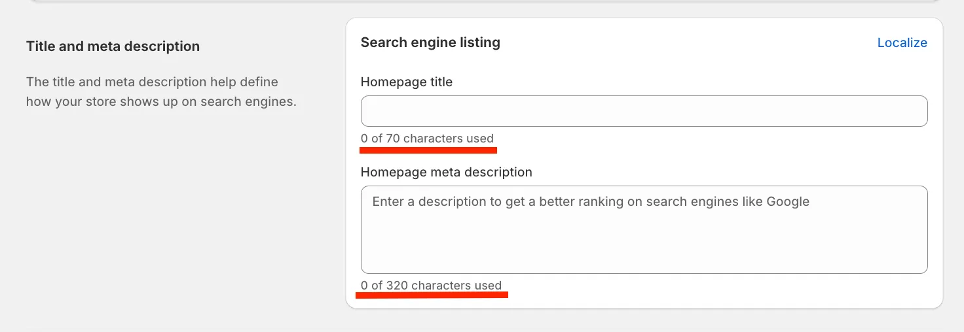Click the red underline beneath the 320-character counter
This screenshot has width=964, height=332.
click(432, 295)
